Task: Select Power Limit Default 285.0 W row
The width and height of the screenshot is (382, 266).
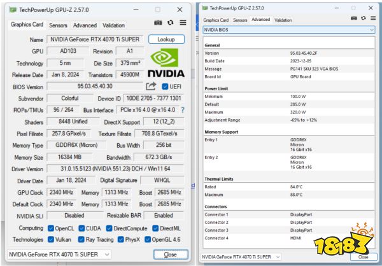Action: click(x=289, y=104)
